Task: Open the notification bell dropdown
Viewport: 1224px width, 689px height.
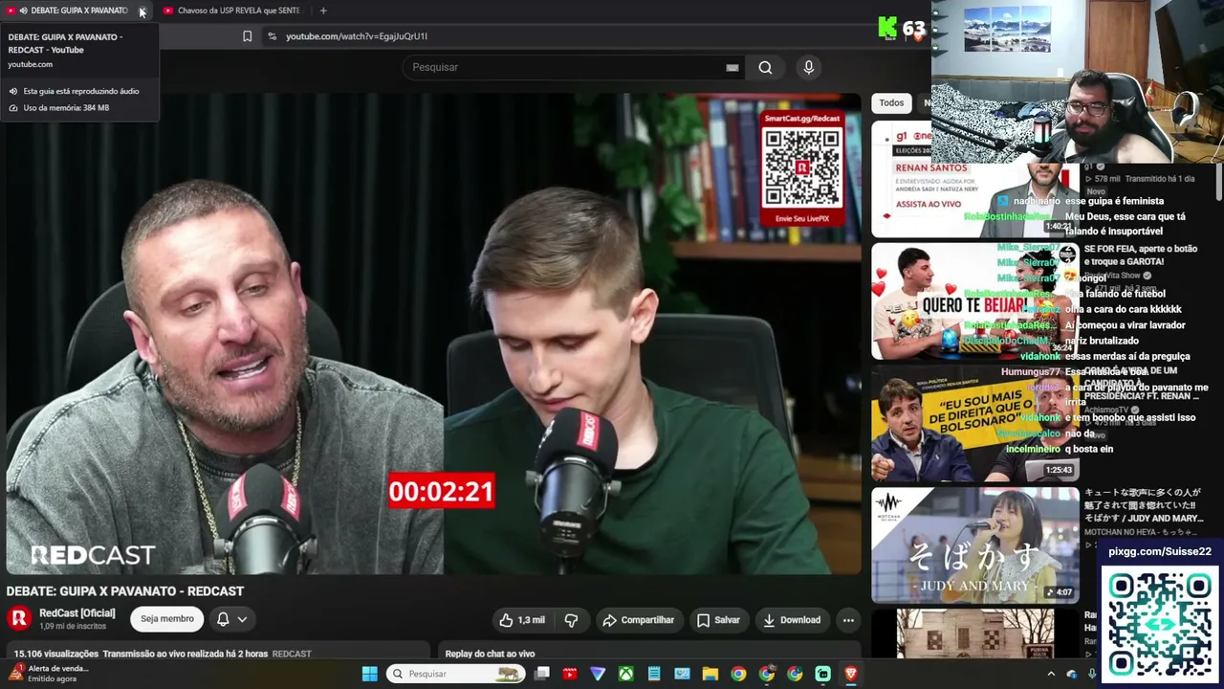Action: (x=231, y=619)
